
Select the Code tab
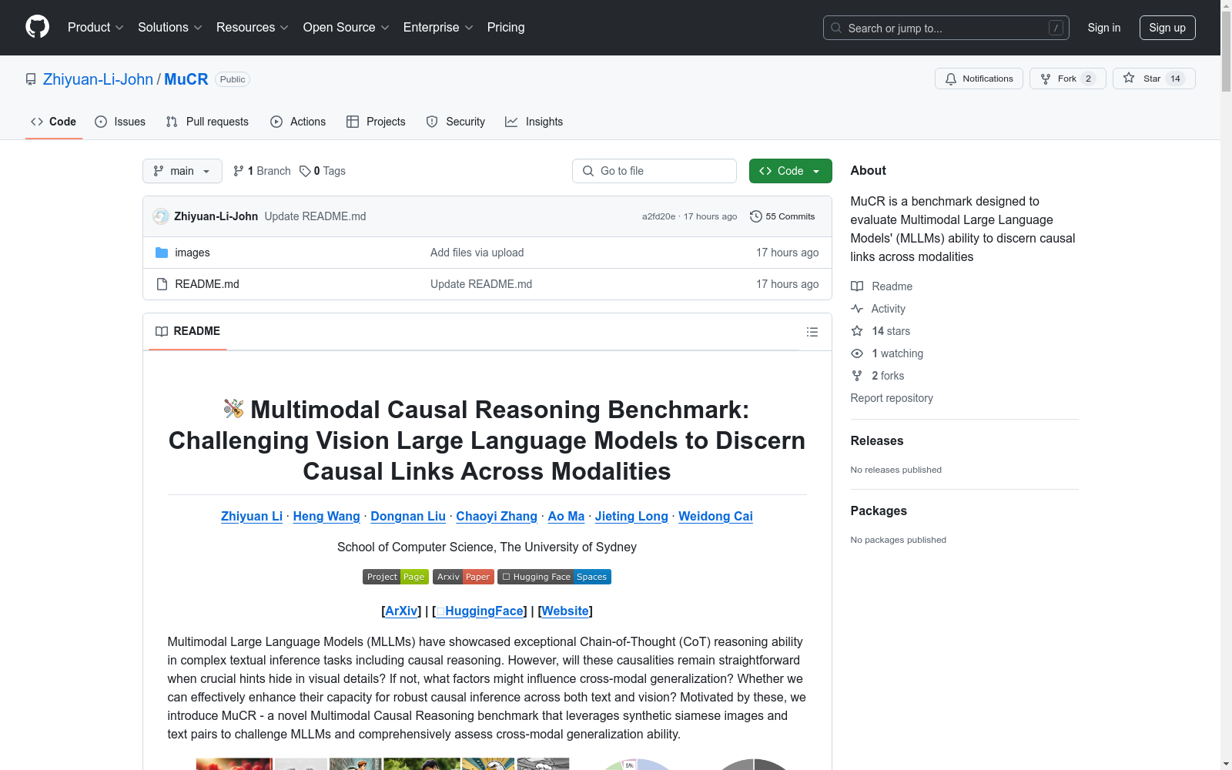[x=54, y=122]
